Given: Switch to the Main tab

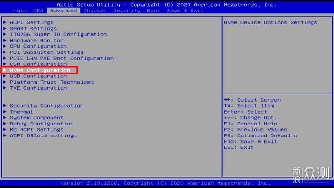Looking at the screenshot, I should [20, 10].
